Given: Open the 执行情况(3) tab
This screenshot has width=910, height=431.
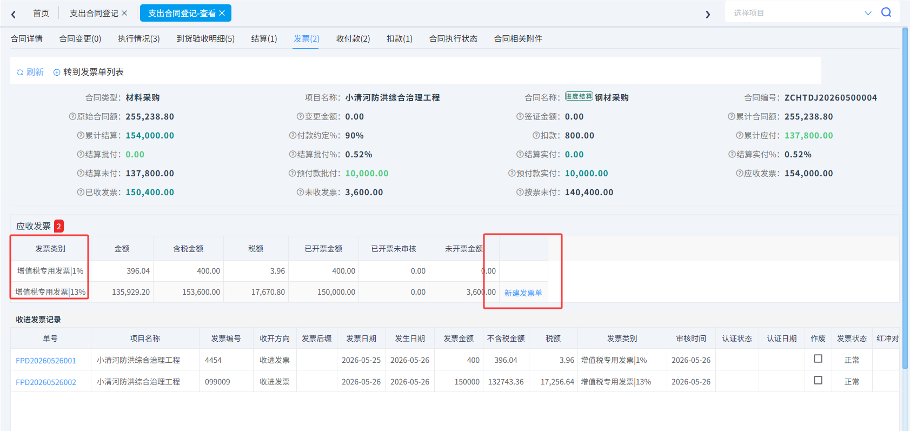Looking at the screenshot, I should (x=139, y=38).
